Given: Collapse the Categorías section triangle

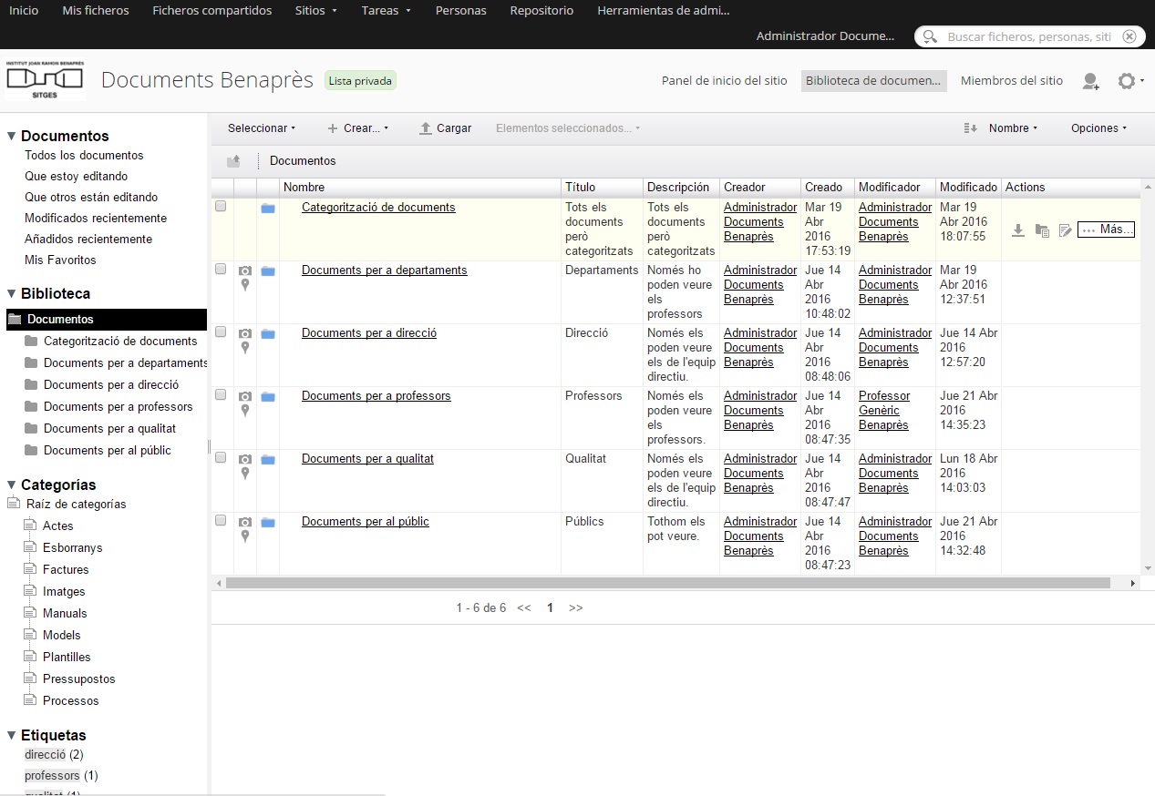Looking at the screenshot, I should coord(12,485).
